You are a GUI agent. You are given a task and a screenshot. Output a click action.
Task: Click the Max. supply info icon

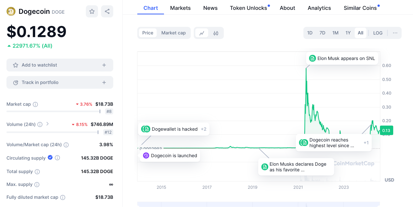37,185
